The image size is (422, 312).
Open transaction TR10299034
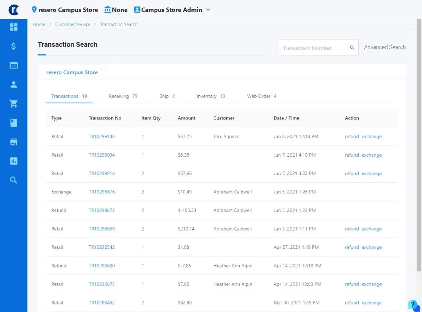pos(102,155)
